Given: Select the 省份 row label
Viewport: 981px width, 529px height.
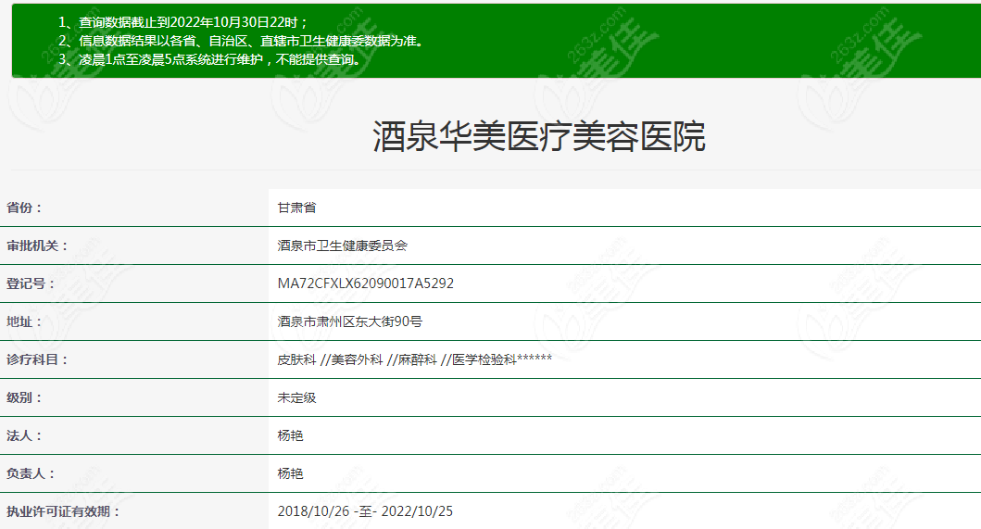Looking at the screenshot, I should point(25,208).
